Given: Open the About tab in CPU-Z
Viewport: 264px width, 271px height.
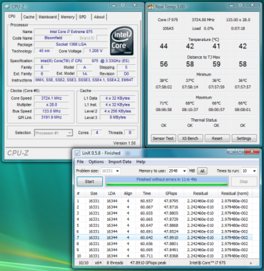Looking at the screenshot, I should pos(99,17).
